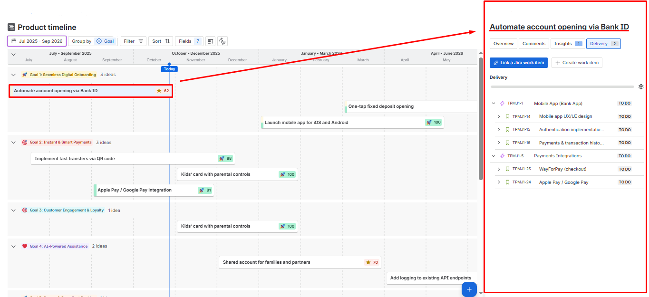The image size is (649, 297).
Task: Switch to the Insights tab
Action: (568, 44)
